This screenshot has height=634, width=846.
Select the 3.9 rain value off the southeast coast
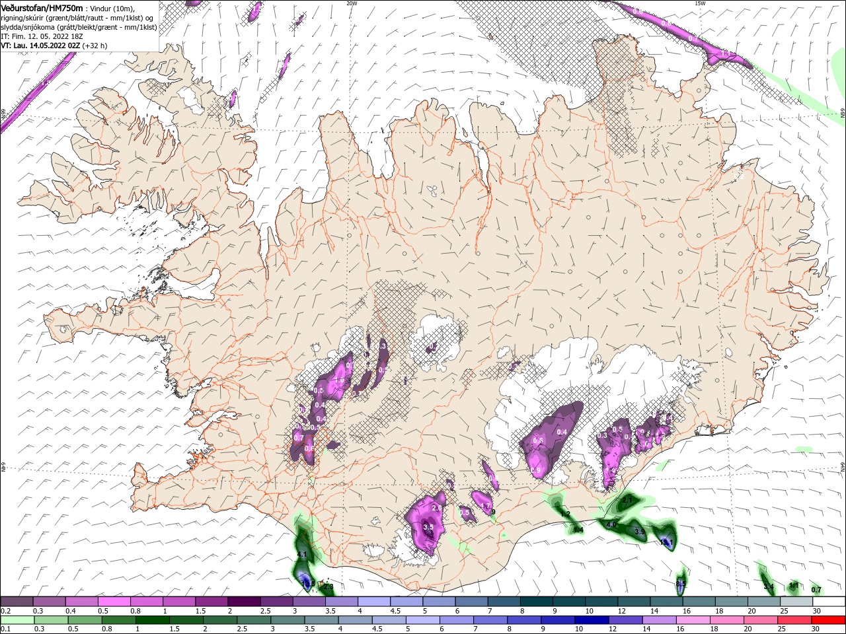pyautogui.click(x=639, y=532)
